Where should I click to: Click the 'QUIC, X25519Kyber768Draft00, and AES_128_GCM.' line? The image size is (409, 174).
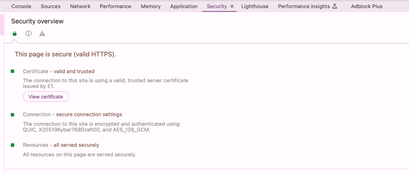tap(87, 130)
